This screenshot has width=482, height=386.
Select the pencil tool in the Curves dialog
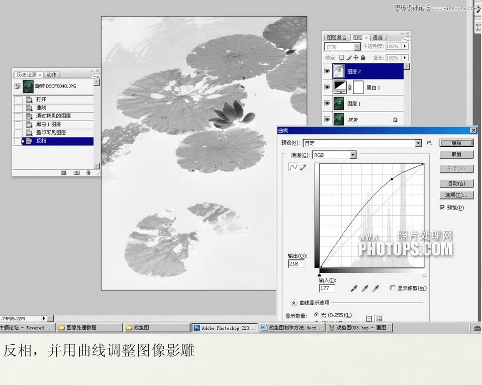point(303,166)
